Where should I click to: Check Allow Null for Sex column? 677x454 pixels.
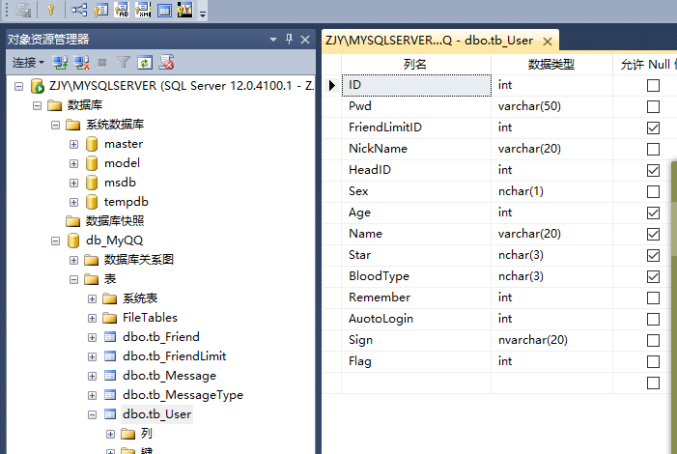tap(653, 191)
